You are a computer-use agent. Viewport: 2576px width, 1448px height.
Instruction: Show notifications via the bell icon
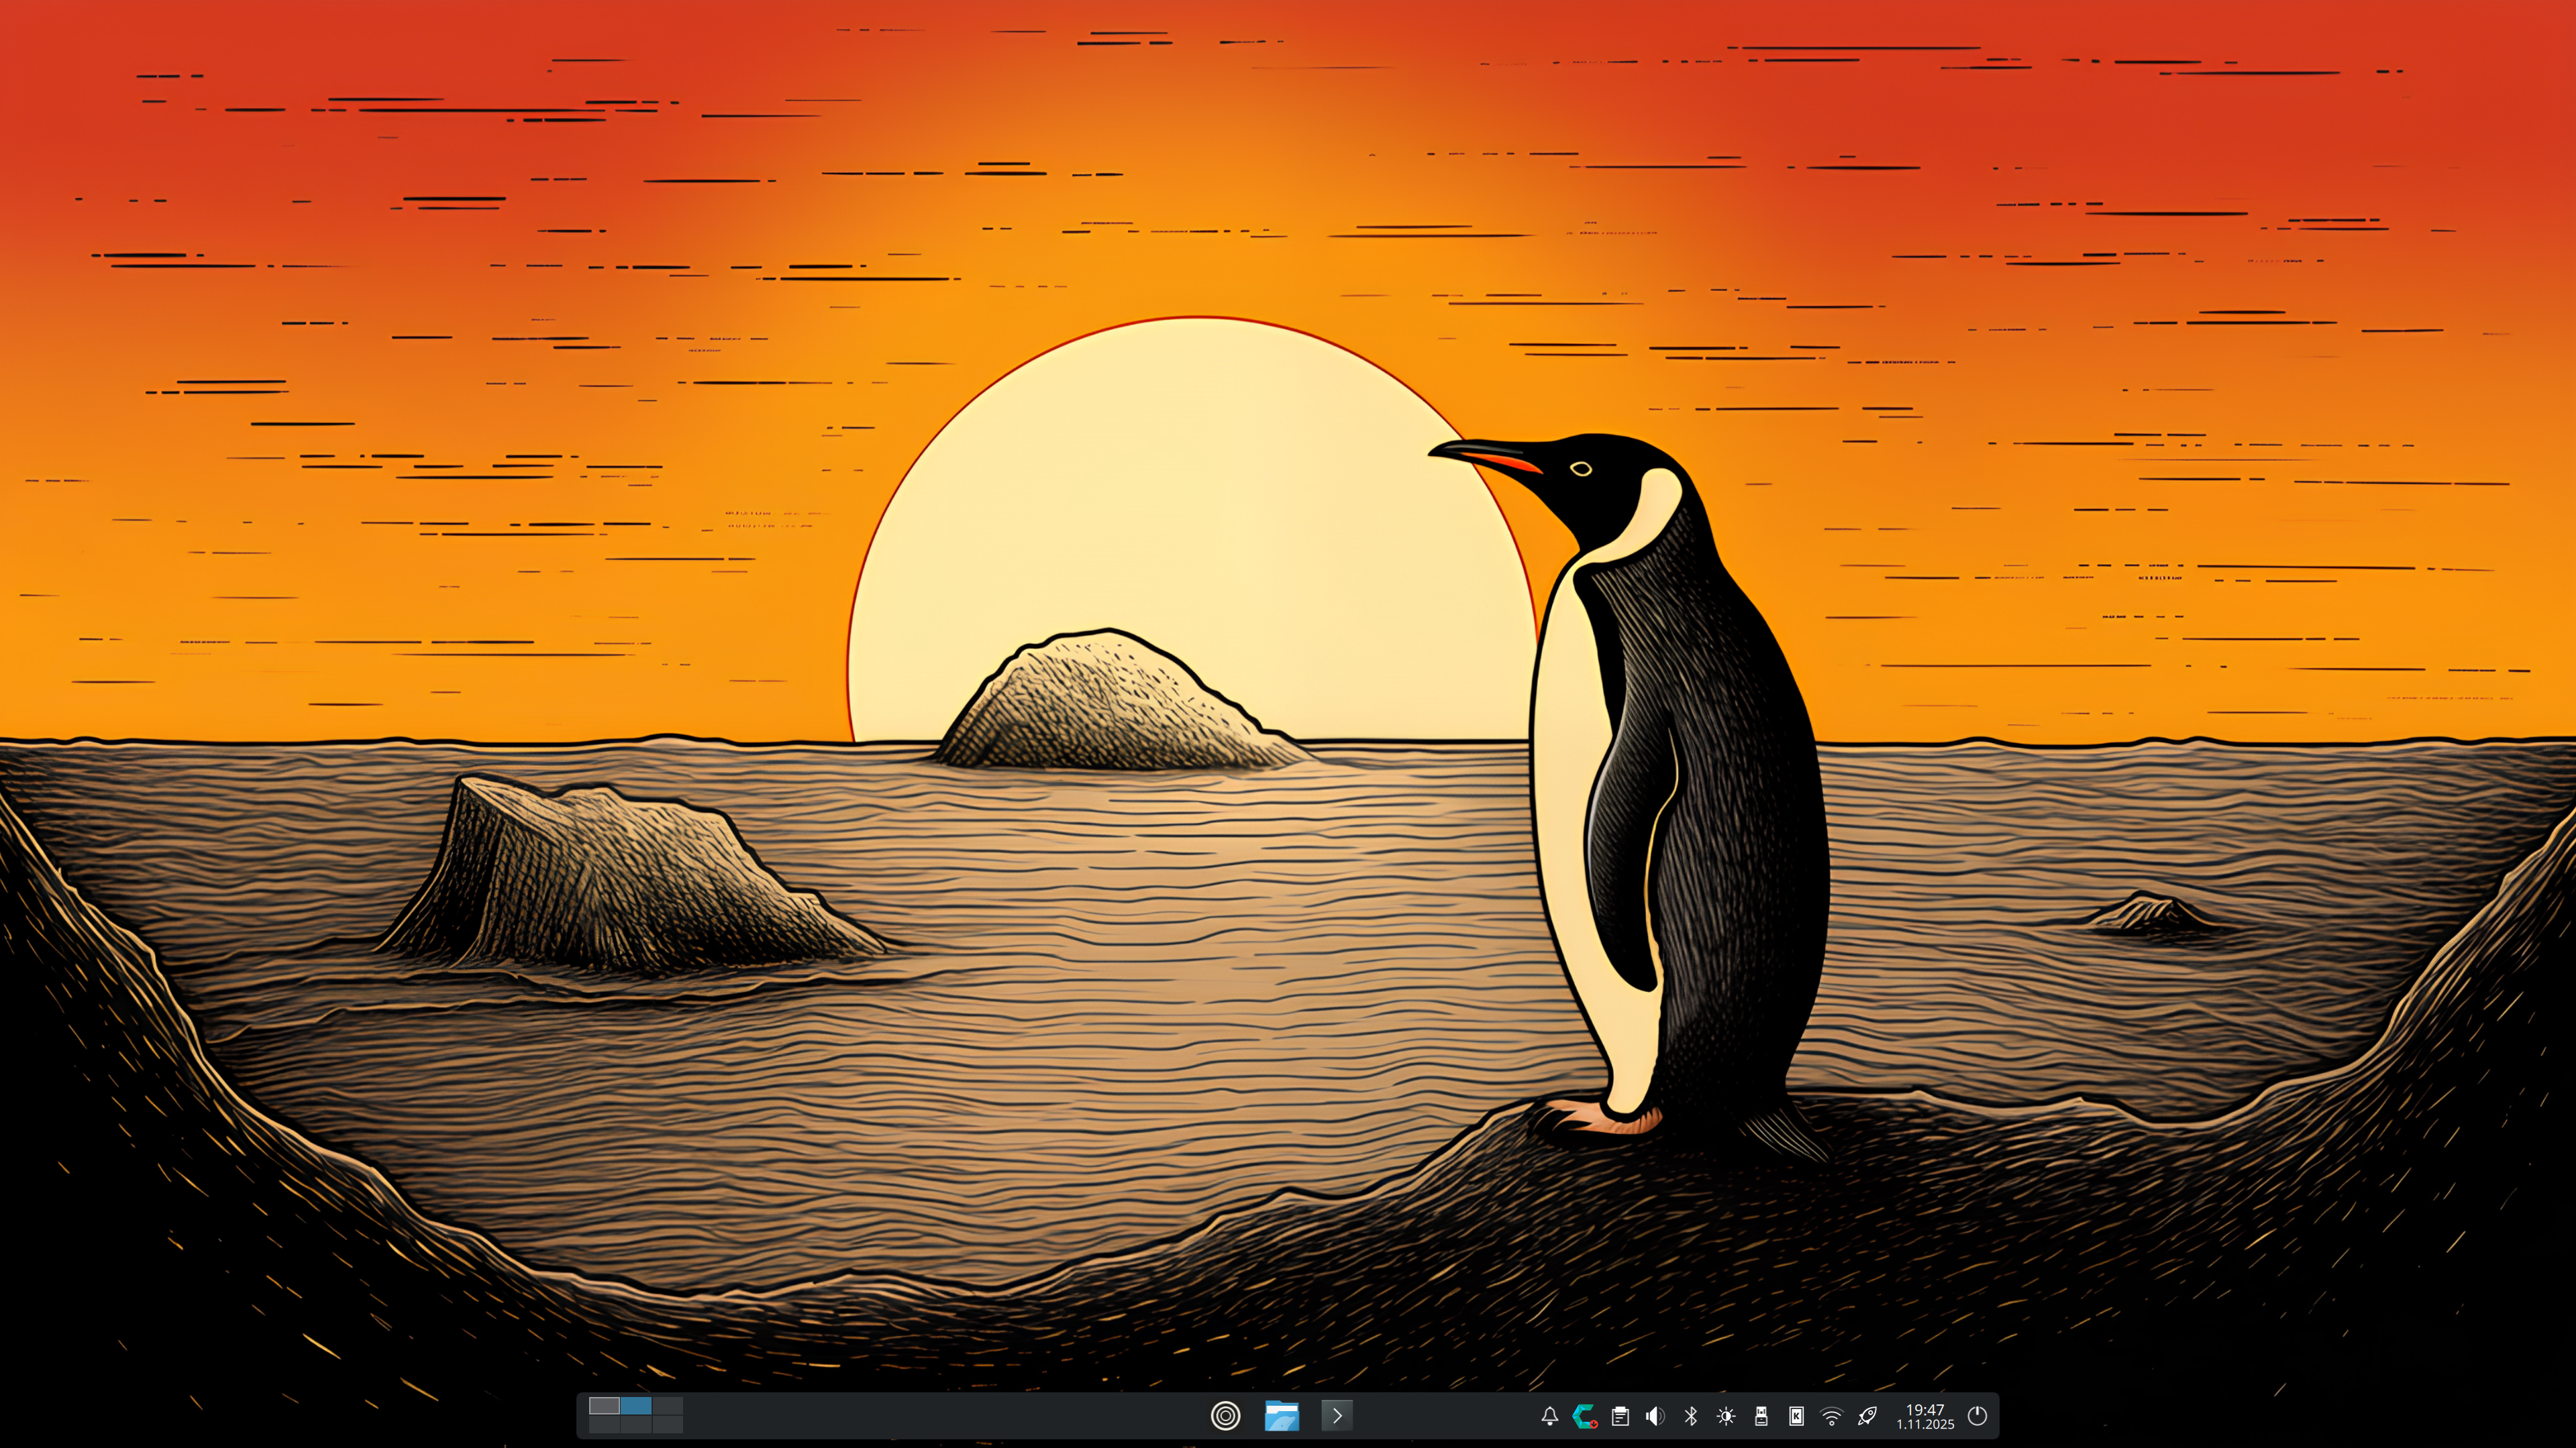point(1549,1416)
